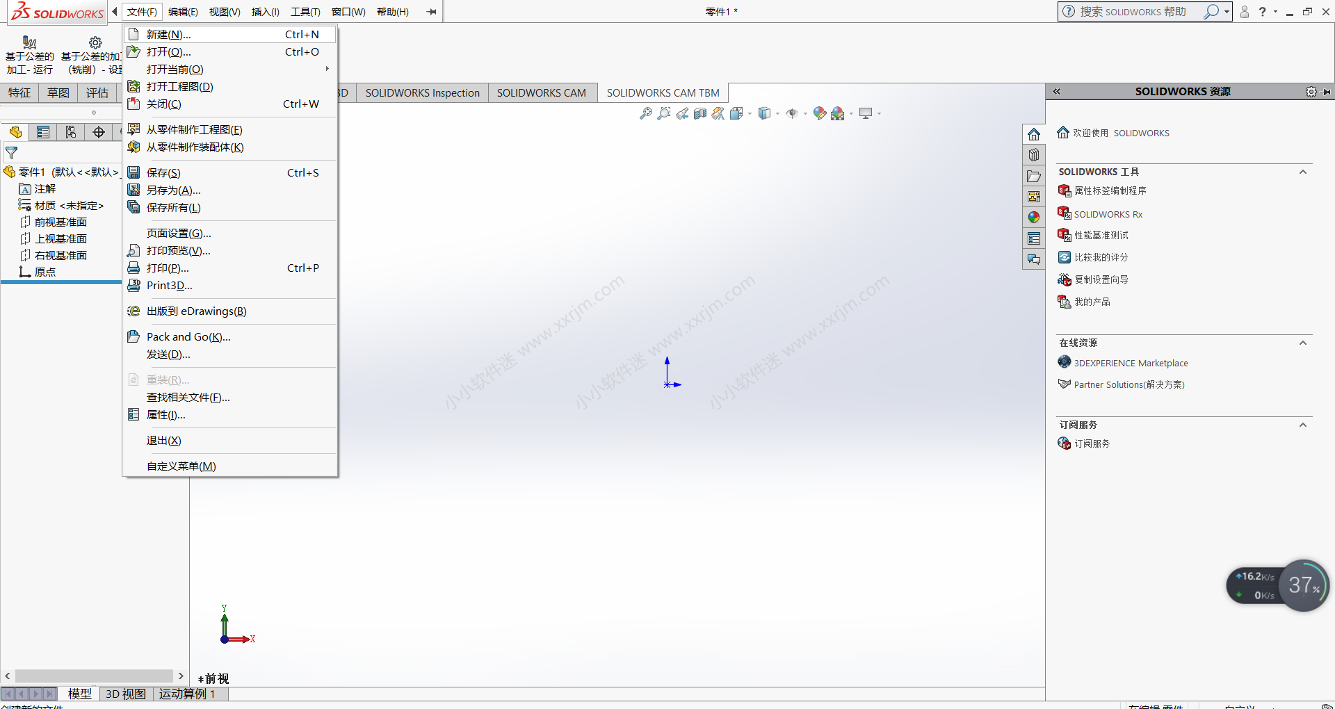The width and height of the screenshot is (1335, 709).
Task: Open the Apply Scene dropdown arrow
Action: coord(851,113)
